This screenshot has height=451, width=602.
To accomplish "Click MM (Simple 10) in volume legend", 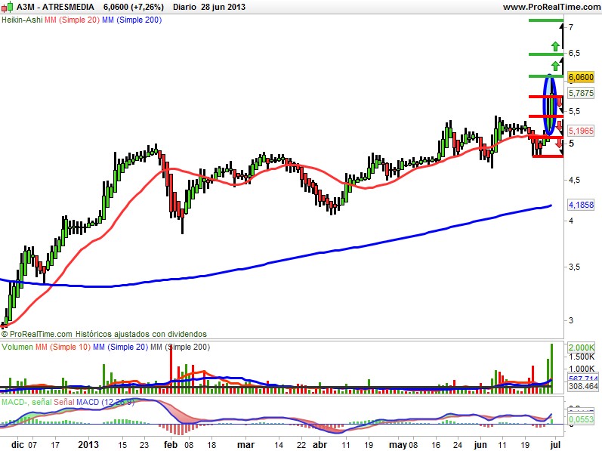I will pos(63,347).
